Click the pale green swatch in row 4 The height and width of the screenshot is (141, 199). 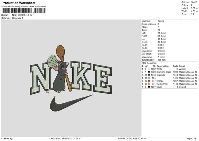149,78
